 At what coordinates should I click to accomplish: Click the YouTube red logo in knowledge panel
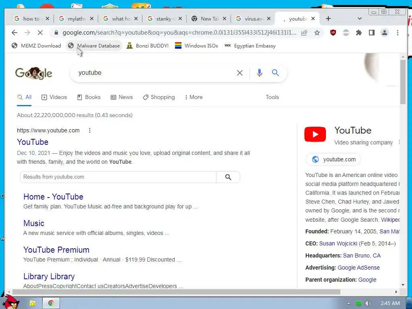[315, 134]
